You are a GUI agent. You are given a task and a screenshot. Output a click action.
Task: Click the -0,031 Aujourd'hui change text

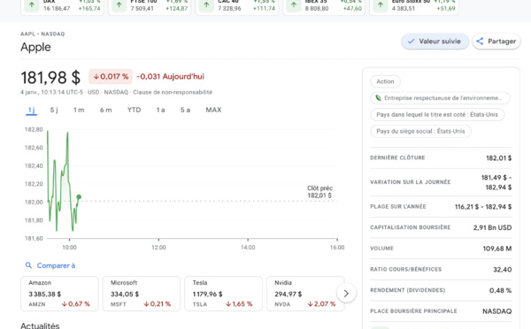(x=170, y=76)
